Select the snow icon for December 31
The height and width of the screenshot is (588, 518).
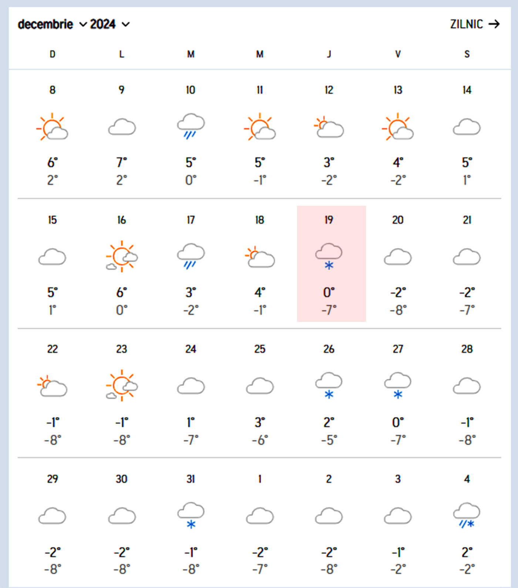[x=191, y=514]
